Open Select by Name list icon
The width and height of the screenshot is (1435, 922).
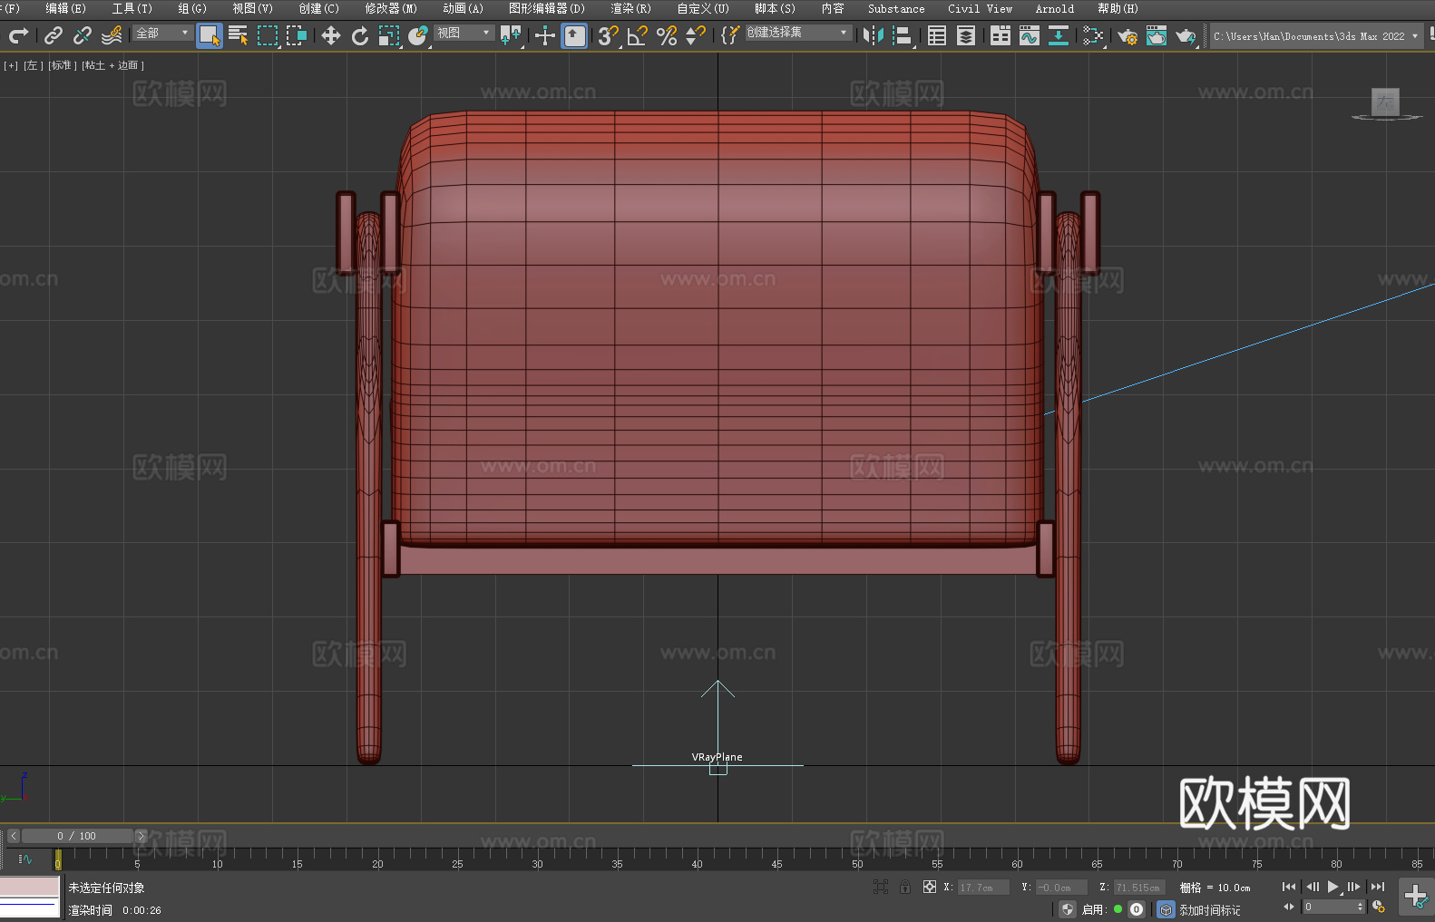point(239,35)
